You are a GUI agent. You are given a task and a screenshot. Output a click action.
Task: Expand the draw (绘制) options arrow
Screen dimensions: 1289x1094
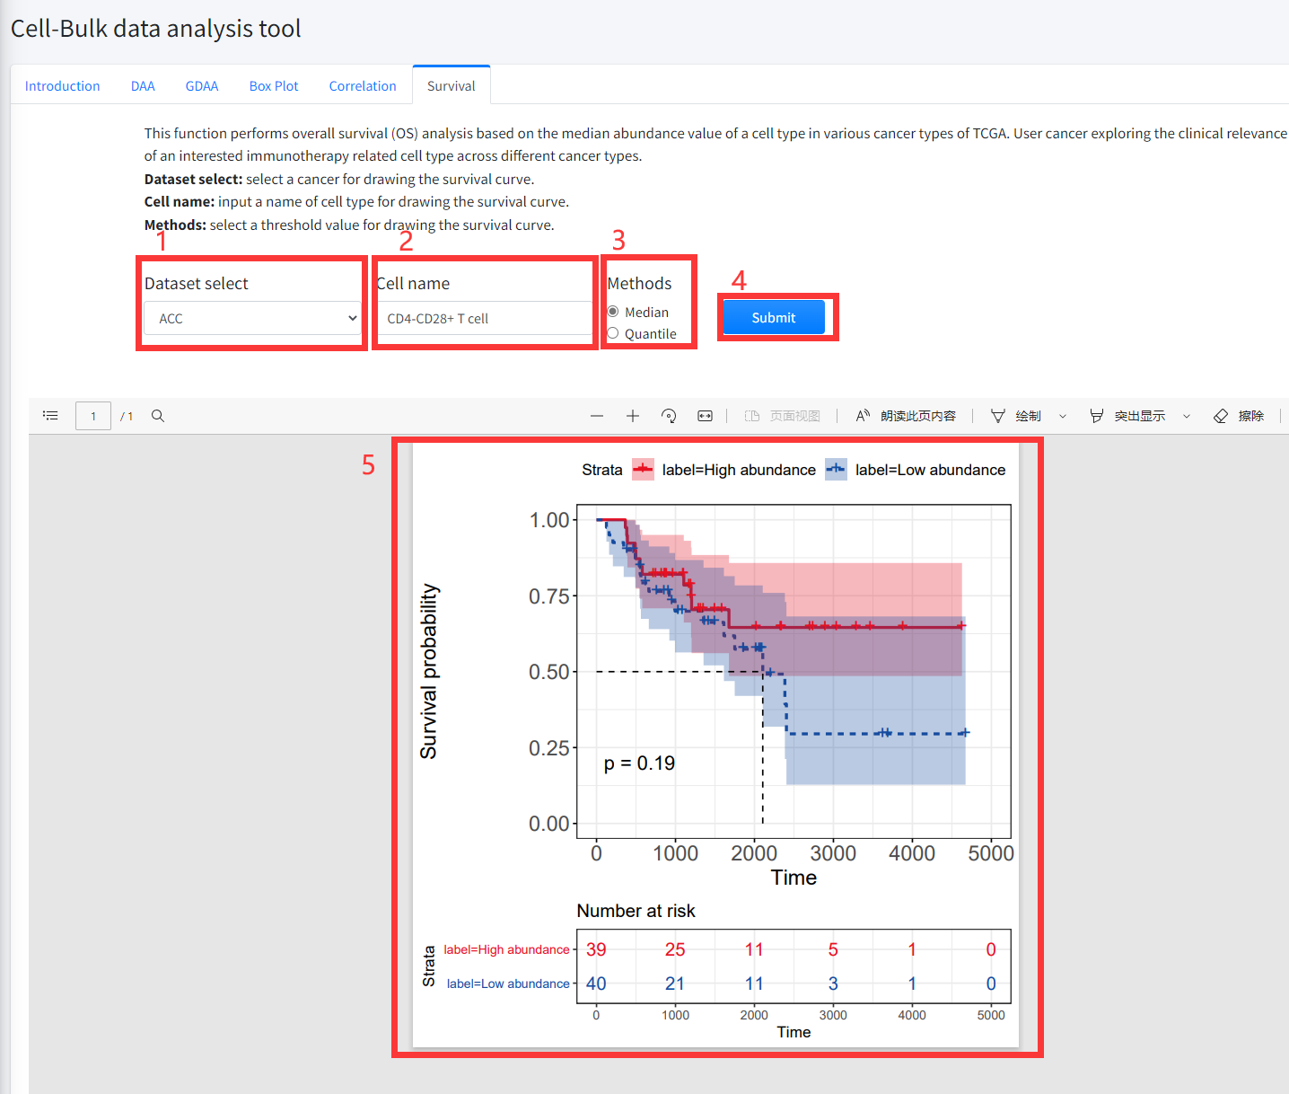coord(1063,416)
